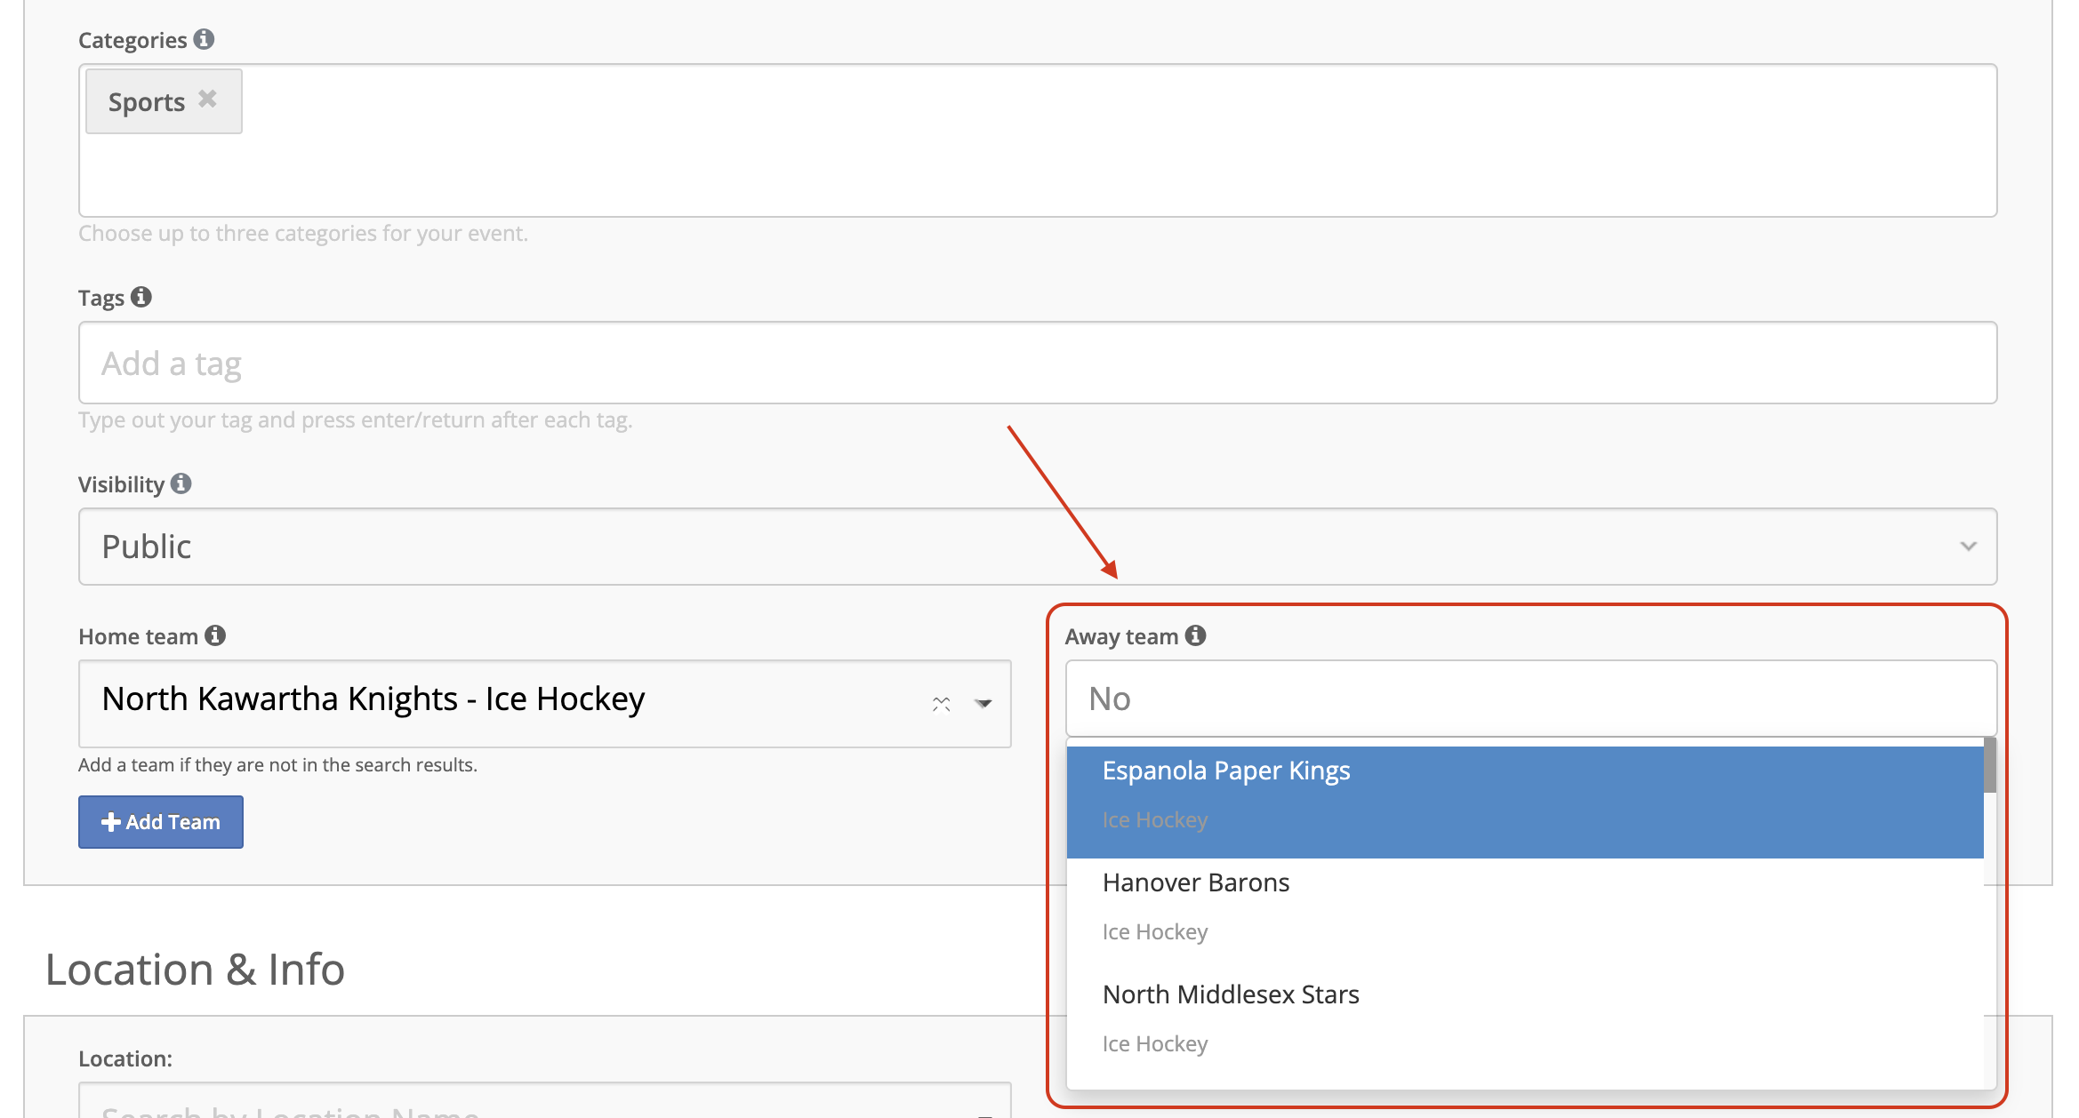Viewport: 2079px width, 1118px height.
Task: Focus the Add a tag field
Action: pos(1038,363)
